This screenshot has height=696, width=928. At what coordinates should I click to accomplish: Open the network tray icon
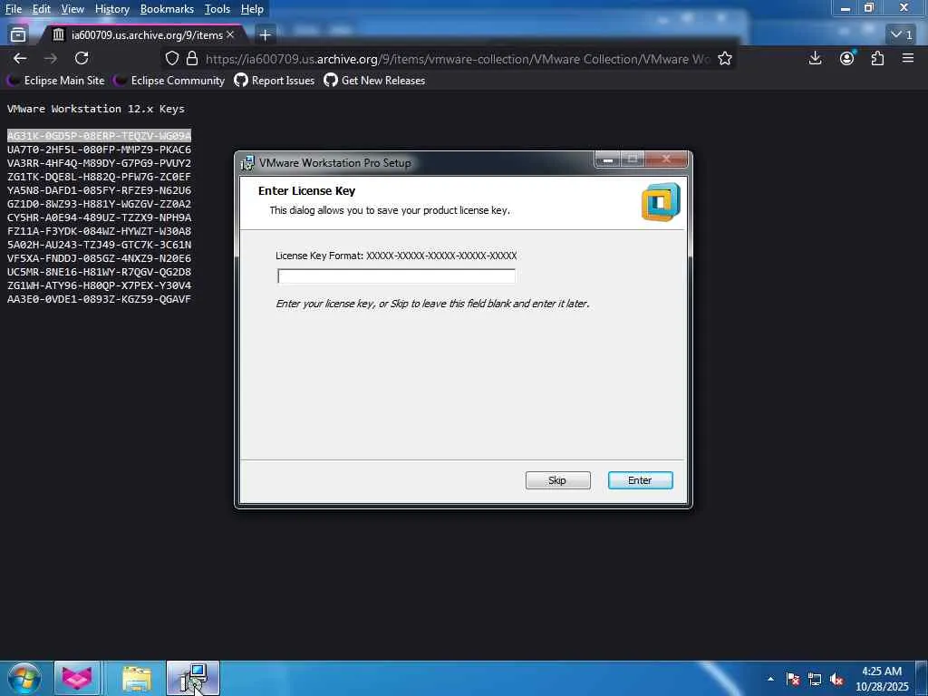coord(815,679)
